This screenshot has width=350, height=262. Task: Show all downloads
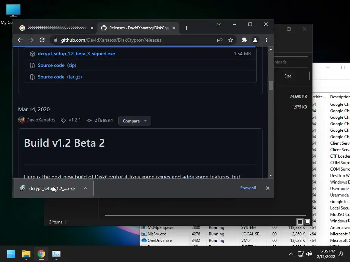[248, 188]
